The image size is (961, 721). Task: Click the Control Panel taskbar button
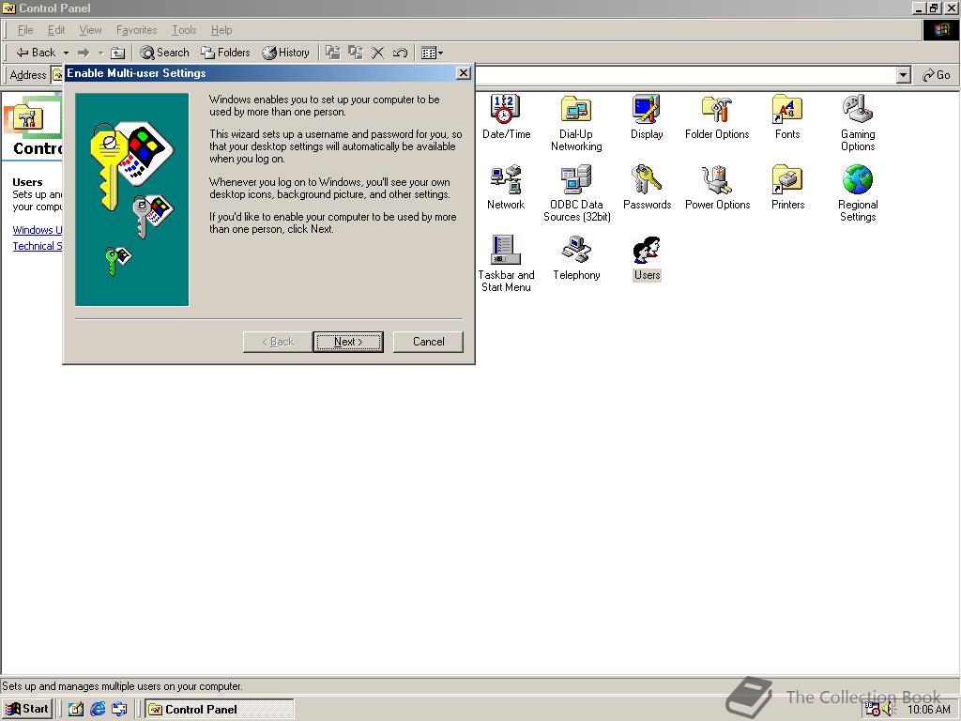(220, 710)
